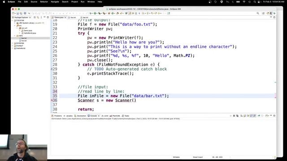Click the Debug bug icon in toolbar
The width and height of the screenshot is (287, 161).
coord(91,13)
